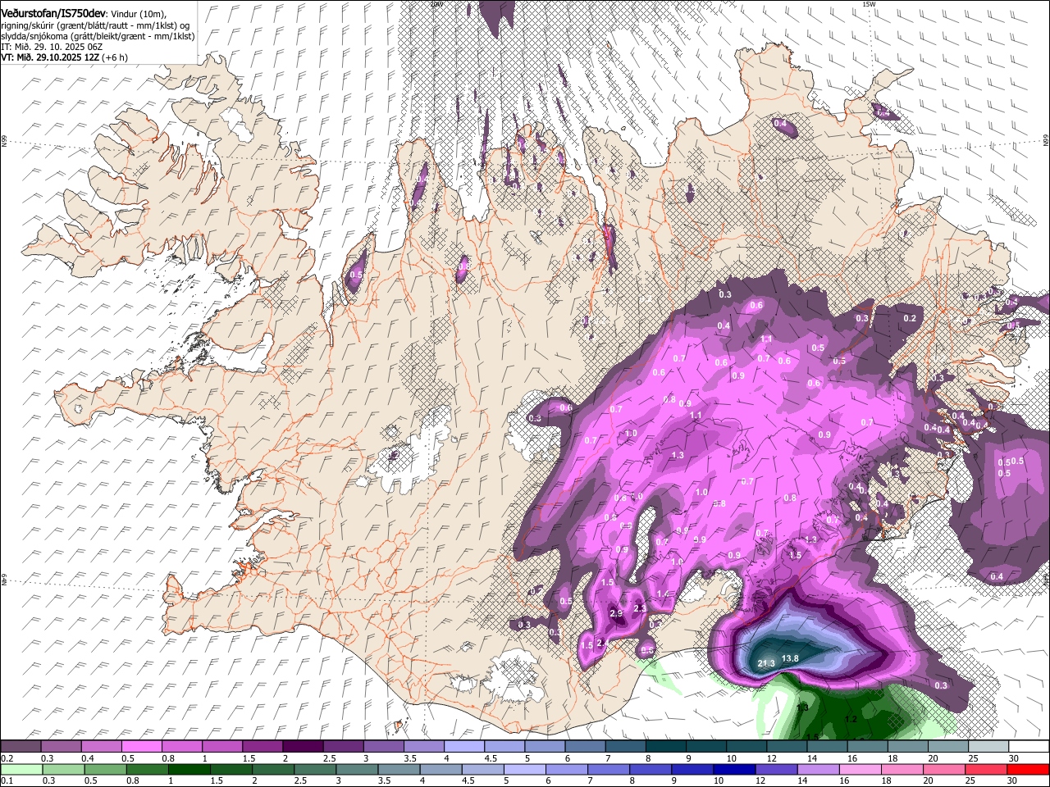Click the 1.2 rain value in green area
The height and width of the screenshot is (787, 1050).
(851, 719)
